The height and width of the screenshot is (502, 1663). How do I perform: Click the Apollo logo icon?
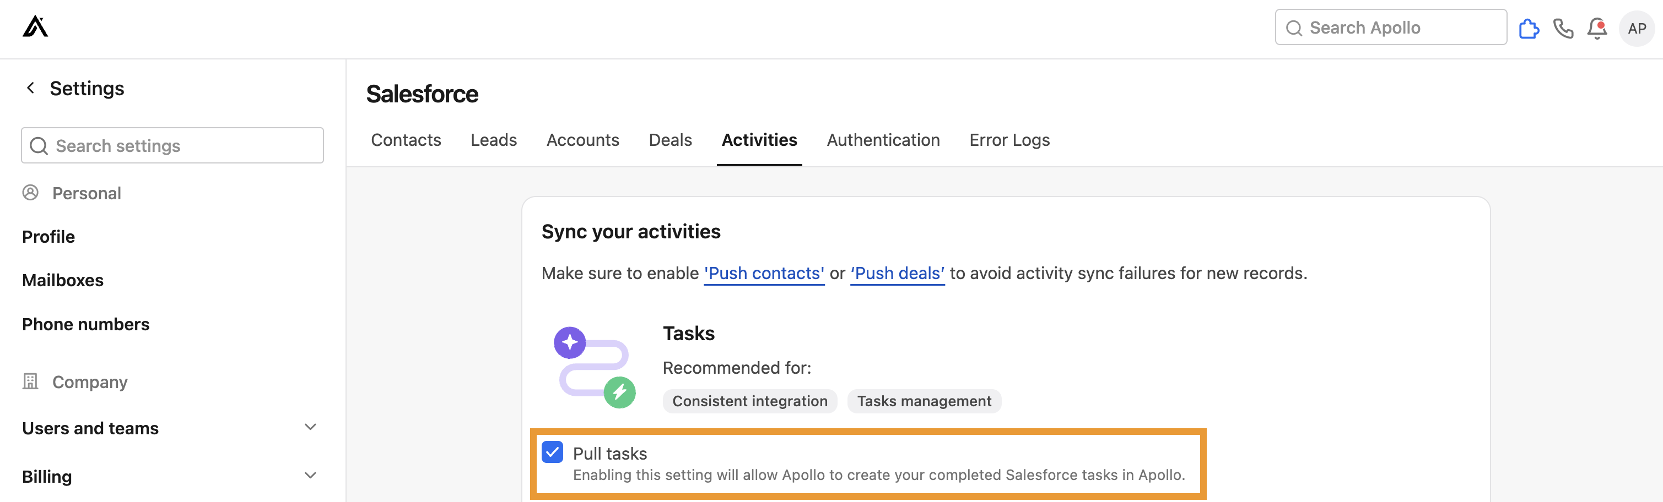(35, 27)
